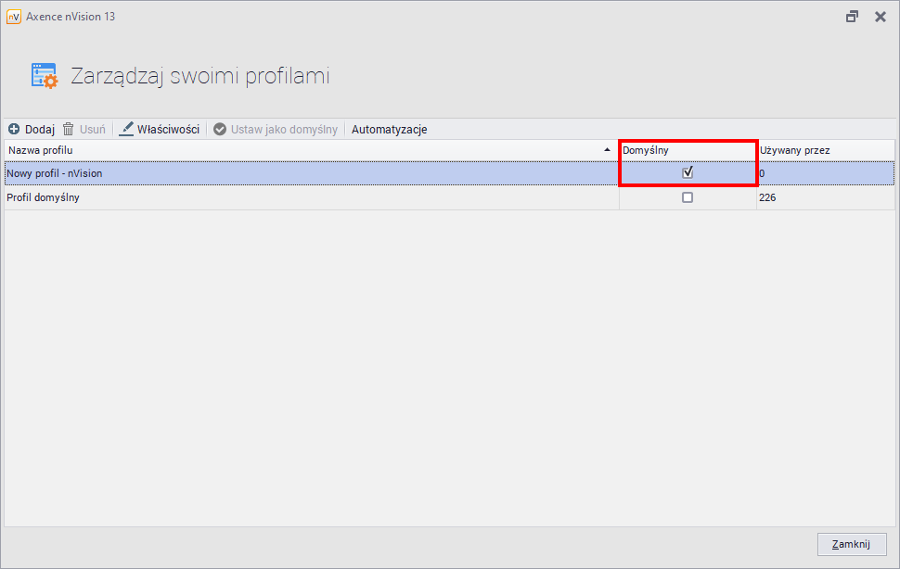Open Właściwości using the pencil icon
This screenshot has width=900, height=569.
[x=127, y=130]
